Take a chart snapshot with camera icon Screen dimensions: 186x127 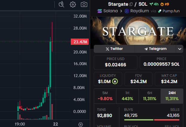[x=84, y=4]
